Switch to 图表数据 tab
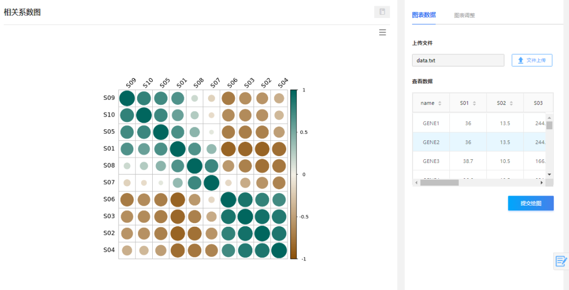 coord(424,15)
